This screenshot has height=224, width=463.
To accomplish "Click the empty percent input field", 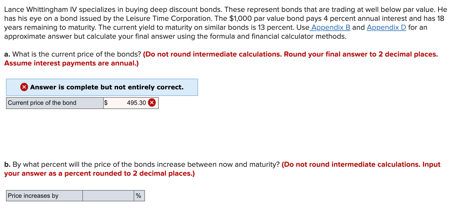I will 108,196.
